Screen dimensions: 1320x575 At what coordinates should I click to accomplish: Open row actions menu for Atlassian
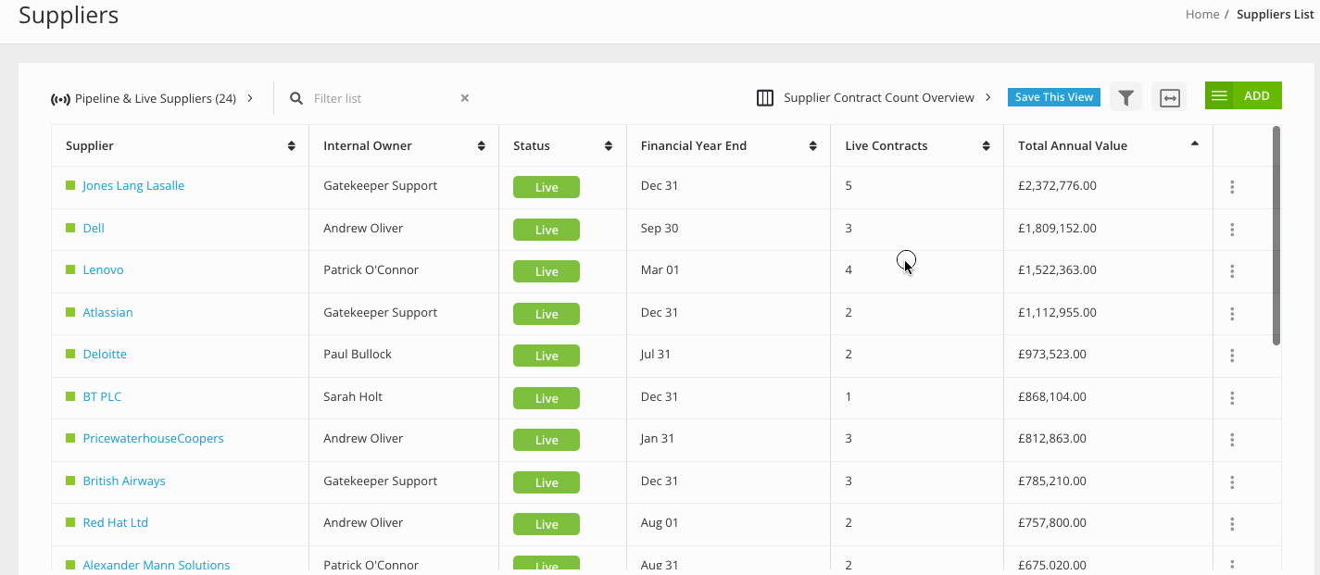(x=1232, y=314)
